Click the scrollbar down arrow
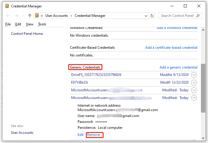The image size is (208, 143). click(x=203, y=138)
